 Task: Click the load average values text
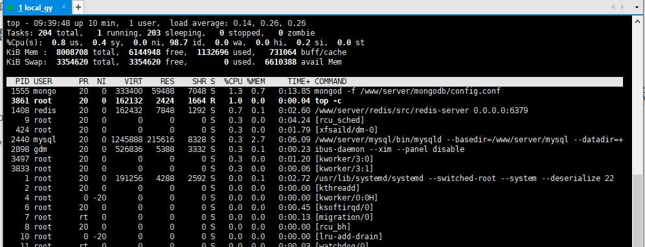[x=269, y=23]
